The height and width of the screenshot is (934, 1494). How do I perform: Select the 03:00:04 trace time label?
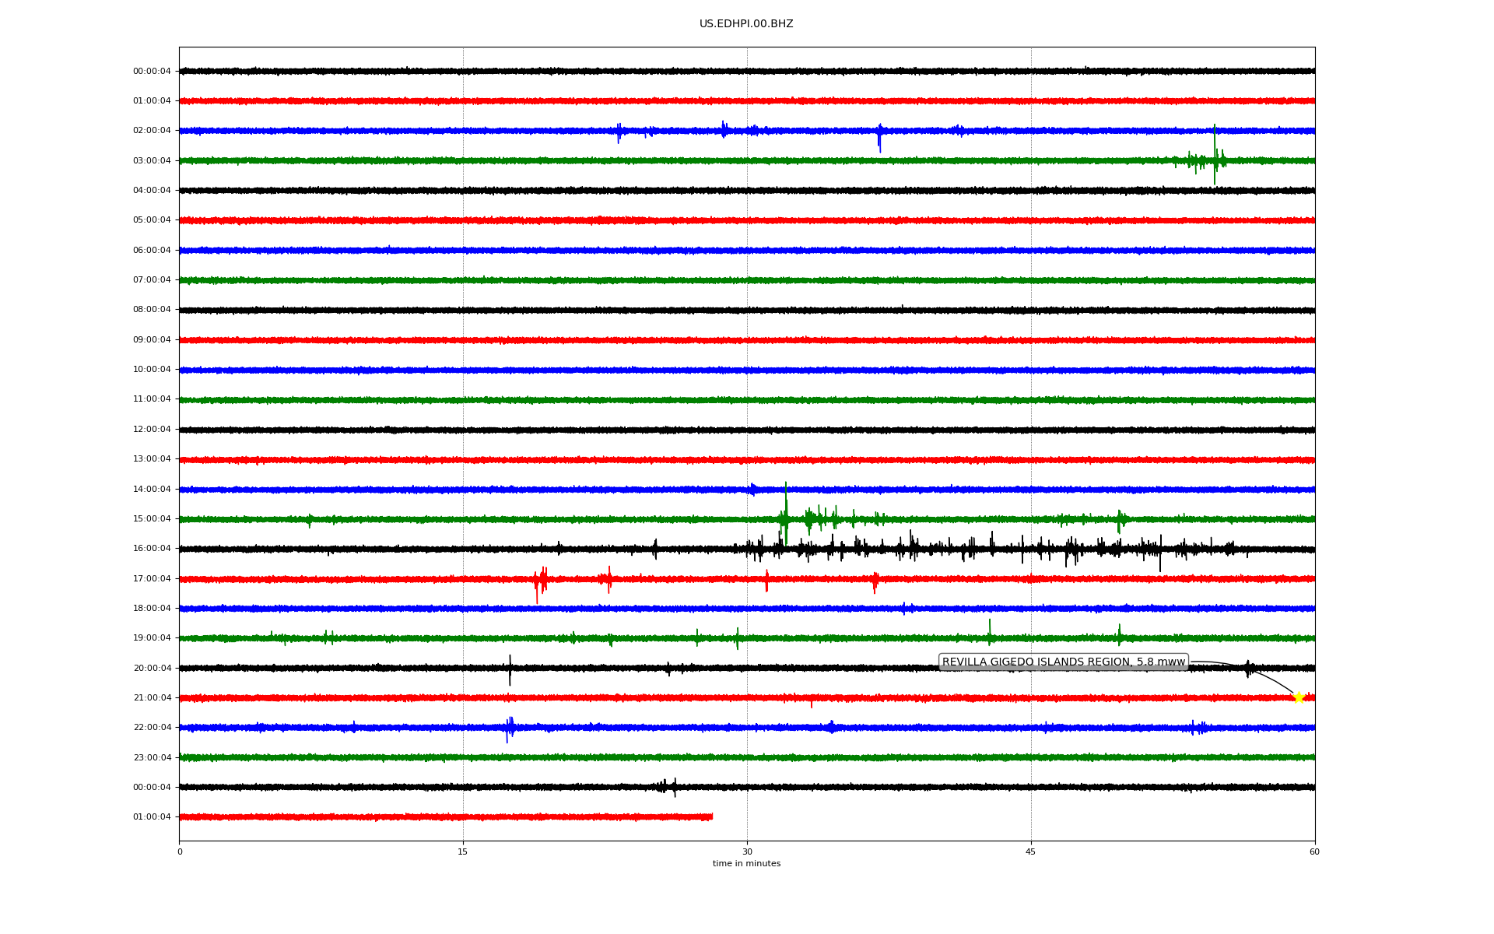[152, 161]
